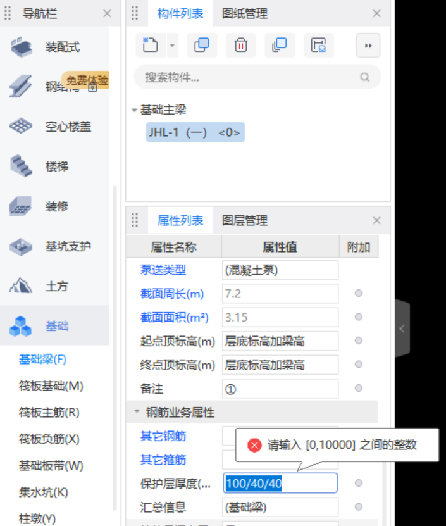Switch to the 构件列表 tab
Screen dimensions: 446x526
click(x=180, y=13)
